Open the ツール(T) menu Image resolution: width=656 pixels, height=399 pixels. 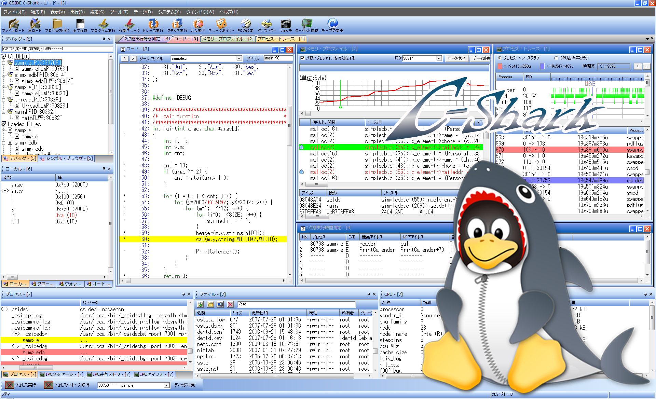[x=119, y=12]
